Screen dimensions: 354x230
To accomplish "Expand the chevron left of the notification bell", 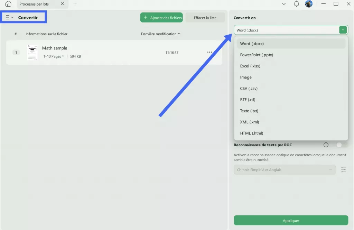I will point(284,4).
